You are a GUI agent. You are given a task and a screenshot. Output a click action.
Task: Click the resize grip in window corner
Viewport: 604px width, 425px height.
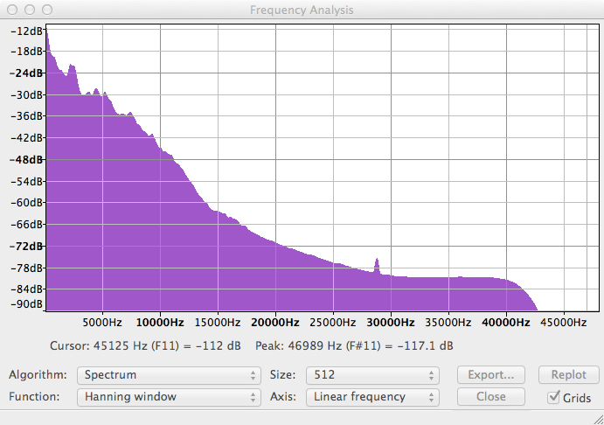(x=598, y=419)
